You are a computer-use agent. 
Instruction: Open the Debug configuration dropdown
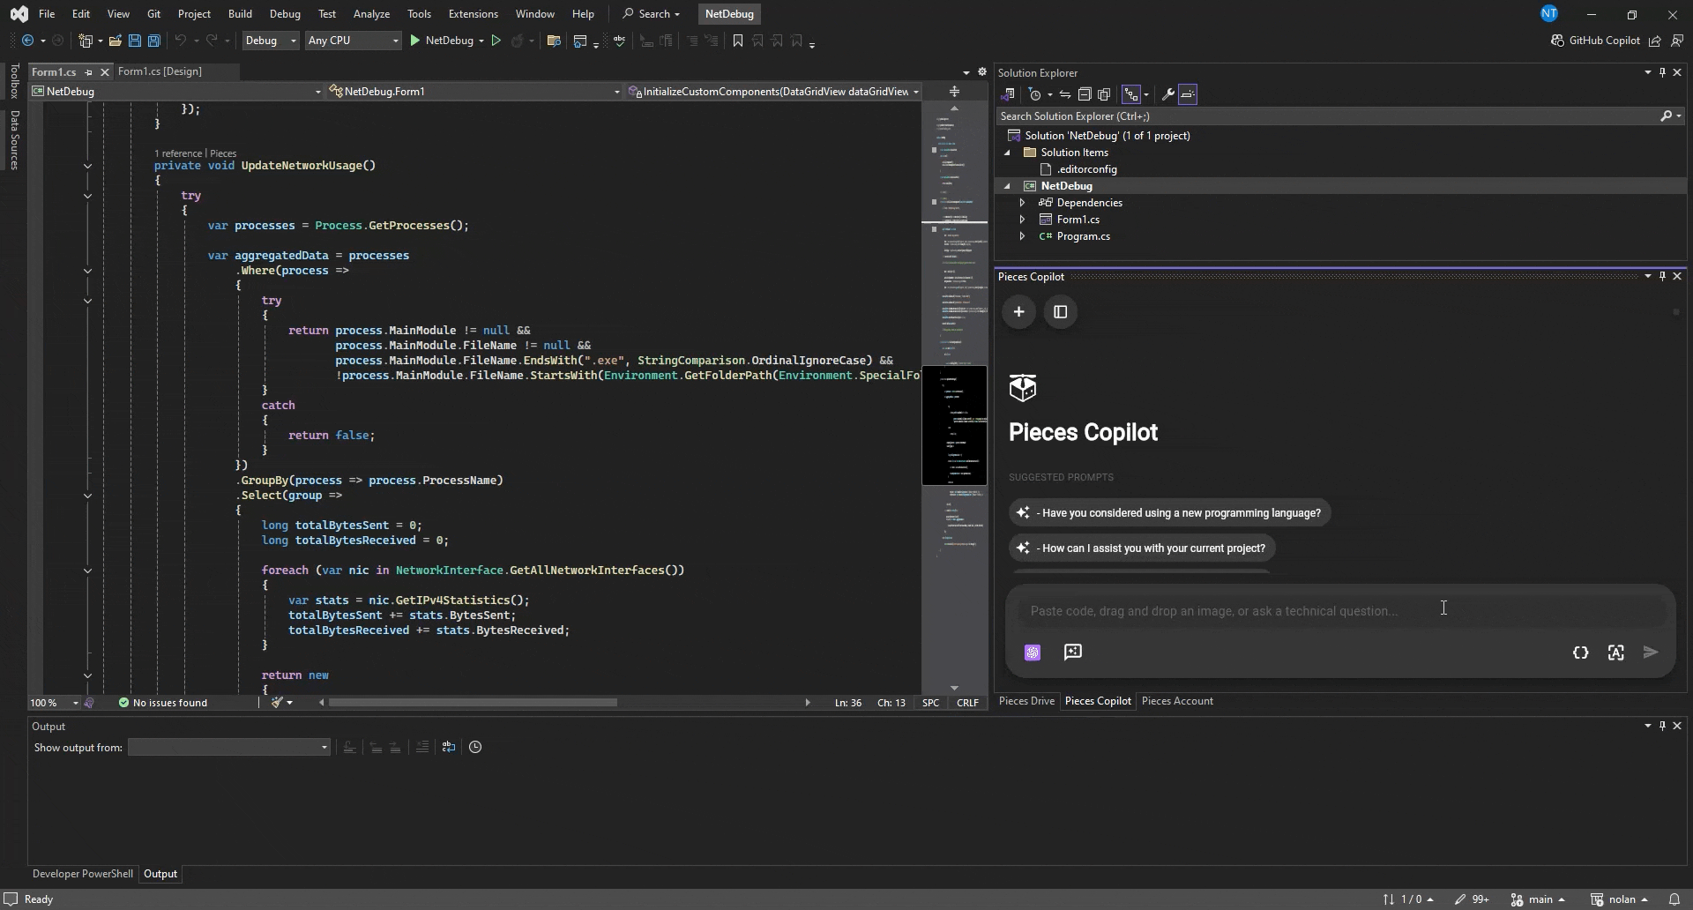(x=271, y=41)
